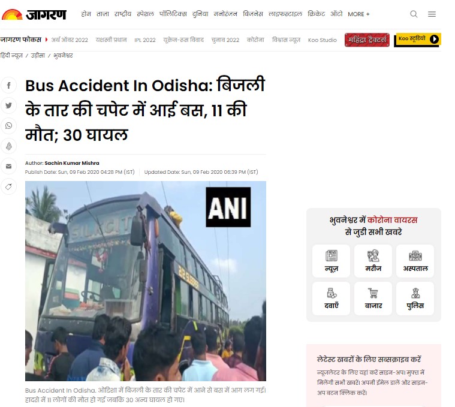Click the महिंद्रा ट्रैक्टर्स button
This screenshot has height=407, width=455.
(367, 40)
